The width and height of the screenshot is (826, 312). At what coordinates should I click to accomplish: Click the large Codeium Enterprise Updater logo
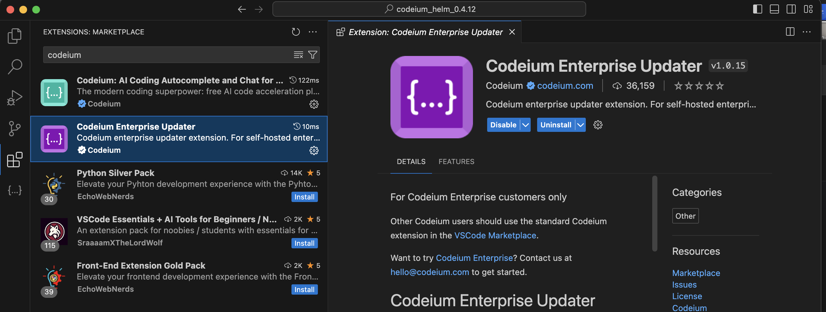(x=431, y=97)
